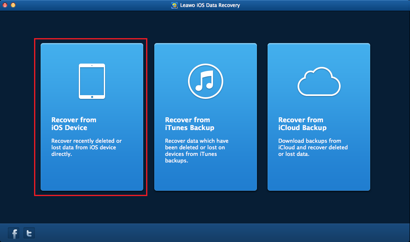The width and height of the screenshot is (410, 242).
Task: Select the "Recover from iOS Device" heading
Action: click(x=74, y=124)
